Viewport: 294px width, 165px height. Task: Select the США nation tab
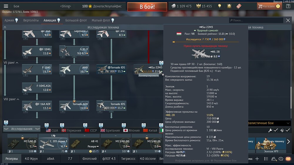pos(52,130)
